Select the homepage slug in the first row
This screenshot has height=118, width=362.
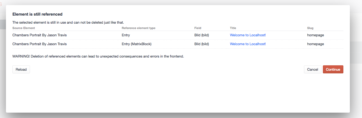tap(315, 35)
